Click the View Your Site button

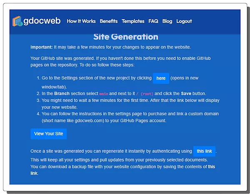(x=48, y=134)
